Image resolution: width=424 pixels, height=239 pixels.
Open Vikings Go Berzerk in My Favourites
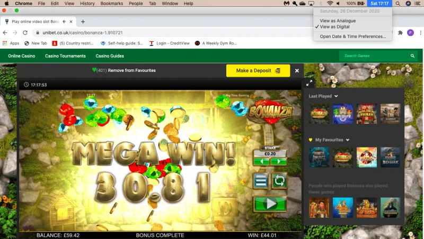tap(391, 157)
